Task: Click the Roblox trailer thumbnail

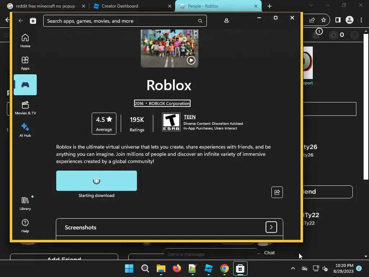Action: tap(169, 48)
